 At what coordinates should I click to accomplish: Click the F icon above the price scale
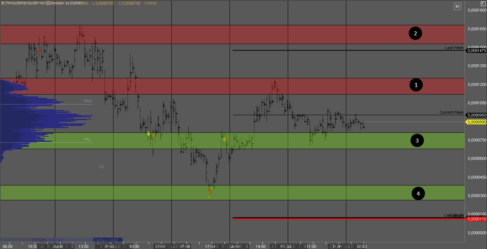point(483,4)
